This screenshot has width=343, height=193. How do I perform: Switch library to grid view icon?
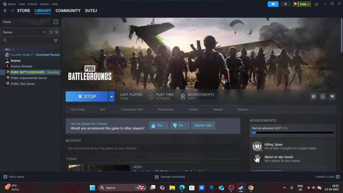point(56,22)
